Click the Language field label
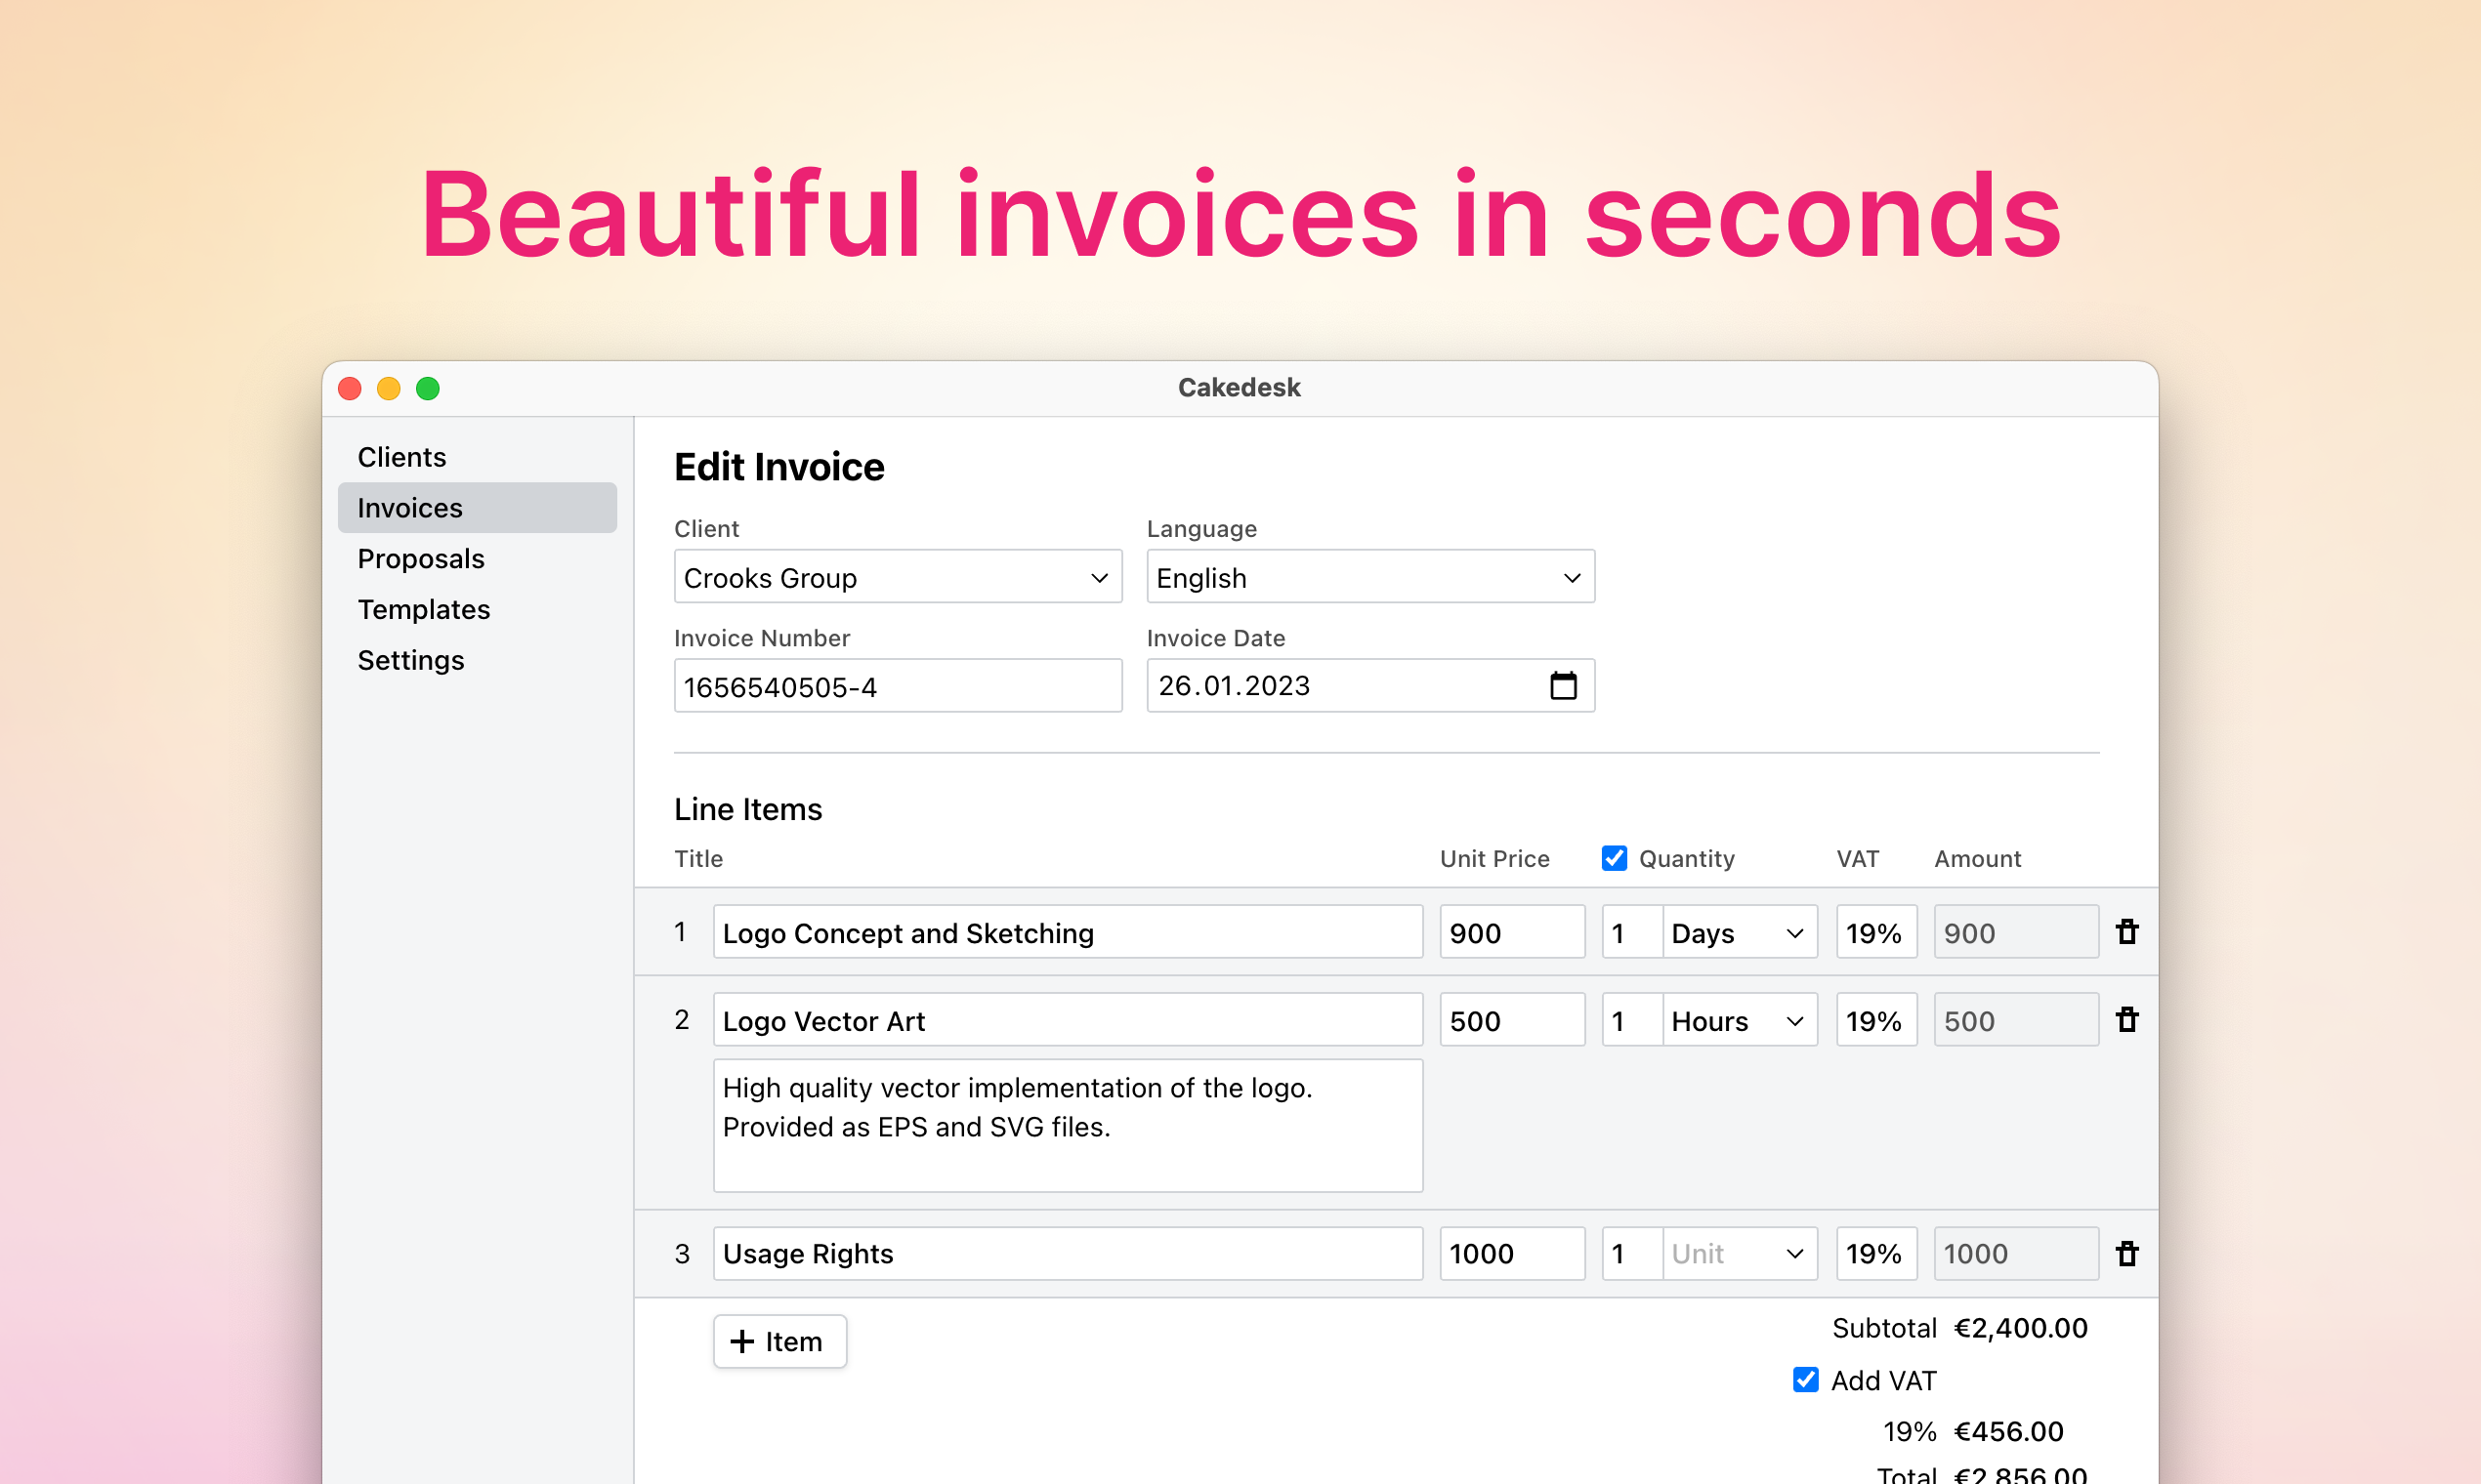Screen dimensions: 2481x1484 1201,528
